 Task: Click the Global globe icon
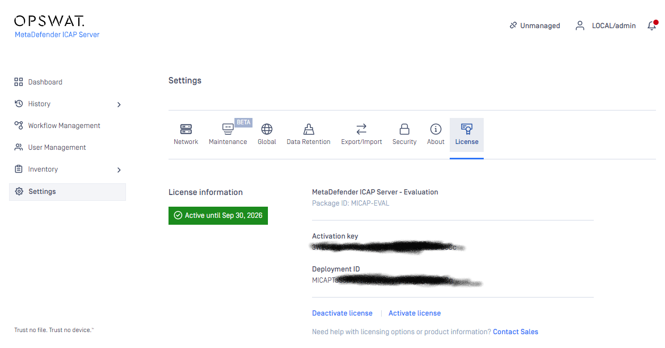267,129
